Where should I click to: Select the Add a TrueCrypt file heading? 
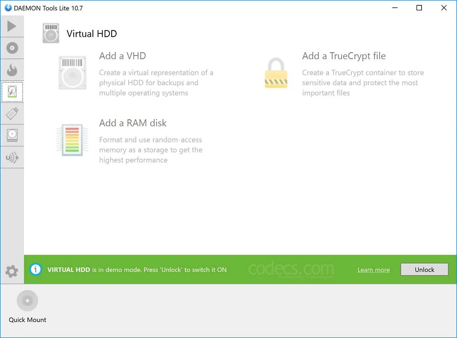click(344, 56)
